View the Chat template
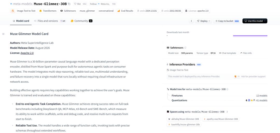 tap(228, 53)
